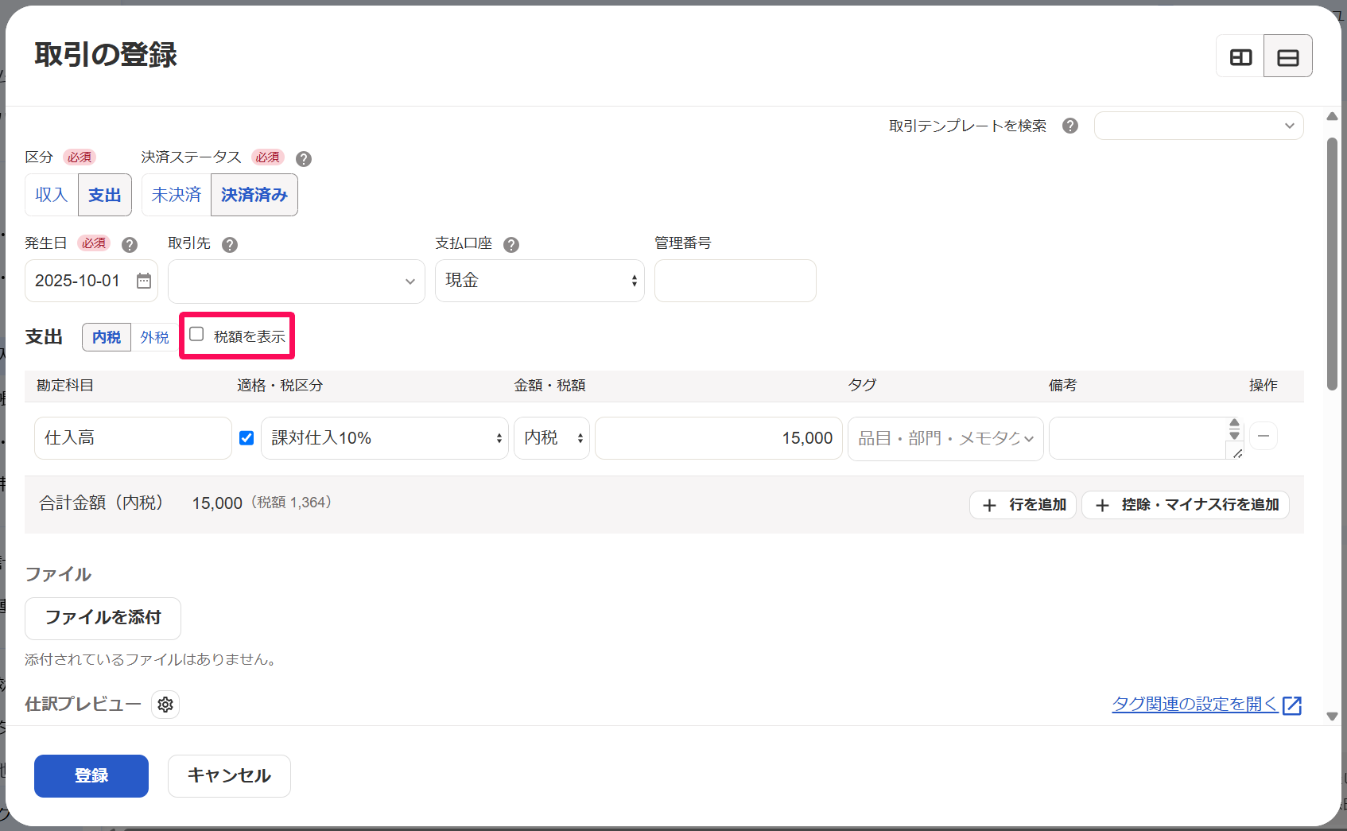The image size is (1347, 831).
Task: Focus the 管理番号 input field
Action: (x=736, y=281)
